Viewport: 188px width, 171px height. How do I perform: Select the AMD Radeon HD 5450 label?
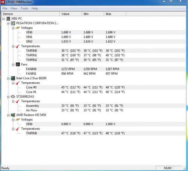tap(31, 115)
